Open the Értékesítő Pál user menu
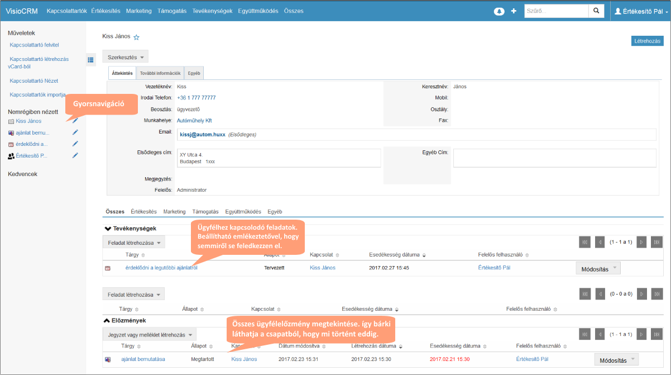This screenshot has height=375, width=671. [x=641, y=11]
